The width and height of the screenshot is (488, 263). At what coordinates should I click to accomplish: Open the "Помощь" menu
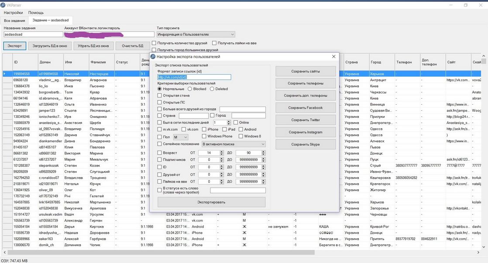(36, 13)
